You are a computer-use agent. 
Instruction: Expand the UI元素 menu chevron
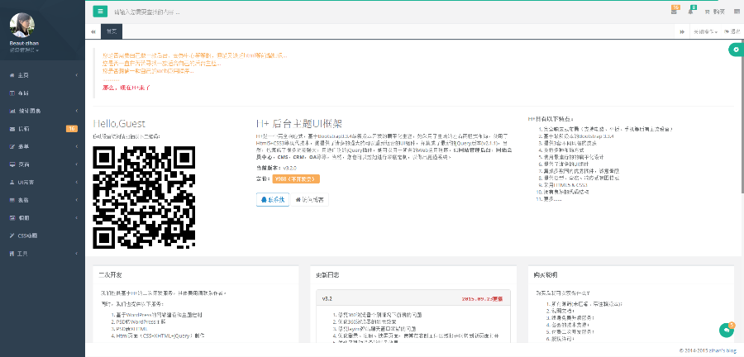click(77, 182)
